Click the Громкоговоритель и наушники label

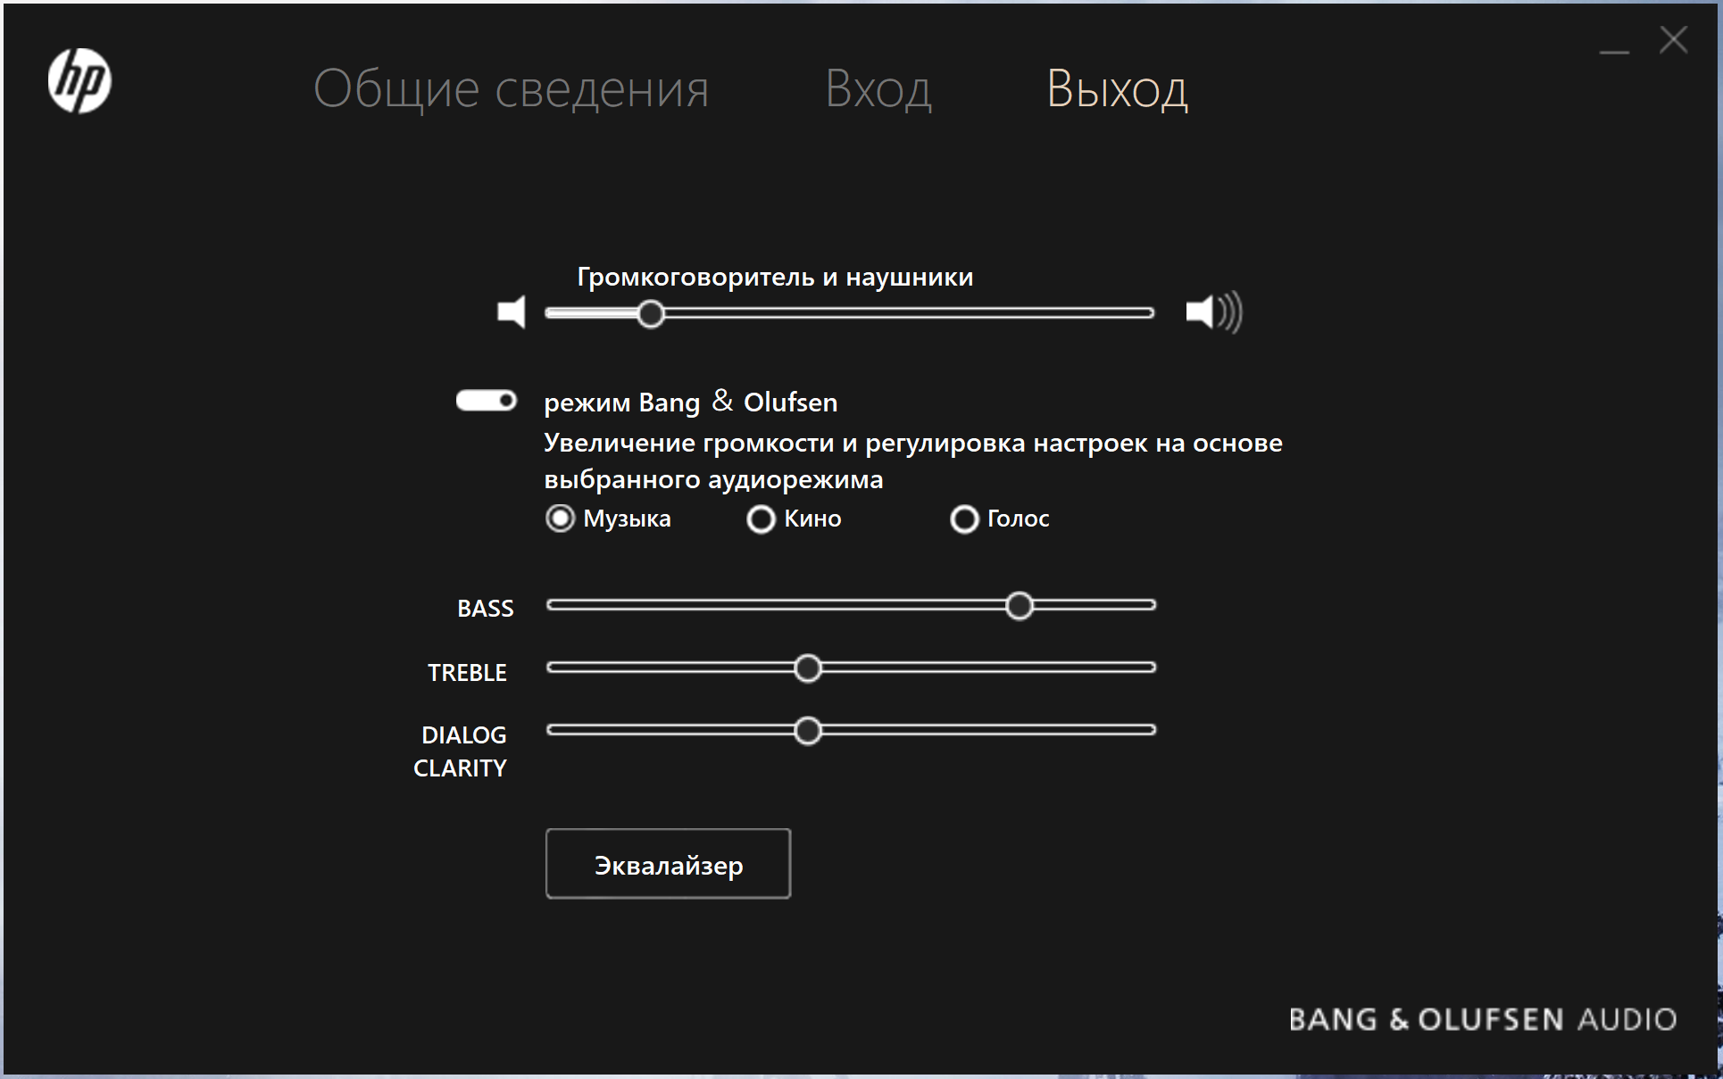click(x=775, y=277)
